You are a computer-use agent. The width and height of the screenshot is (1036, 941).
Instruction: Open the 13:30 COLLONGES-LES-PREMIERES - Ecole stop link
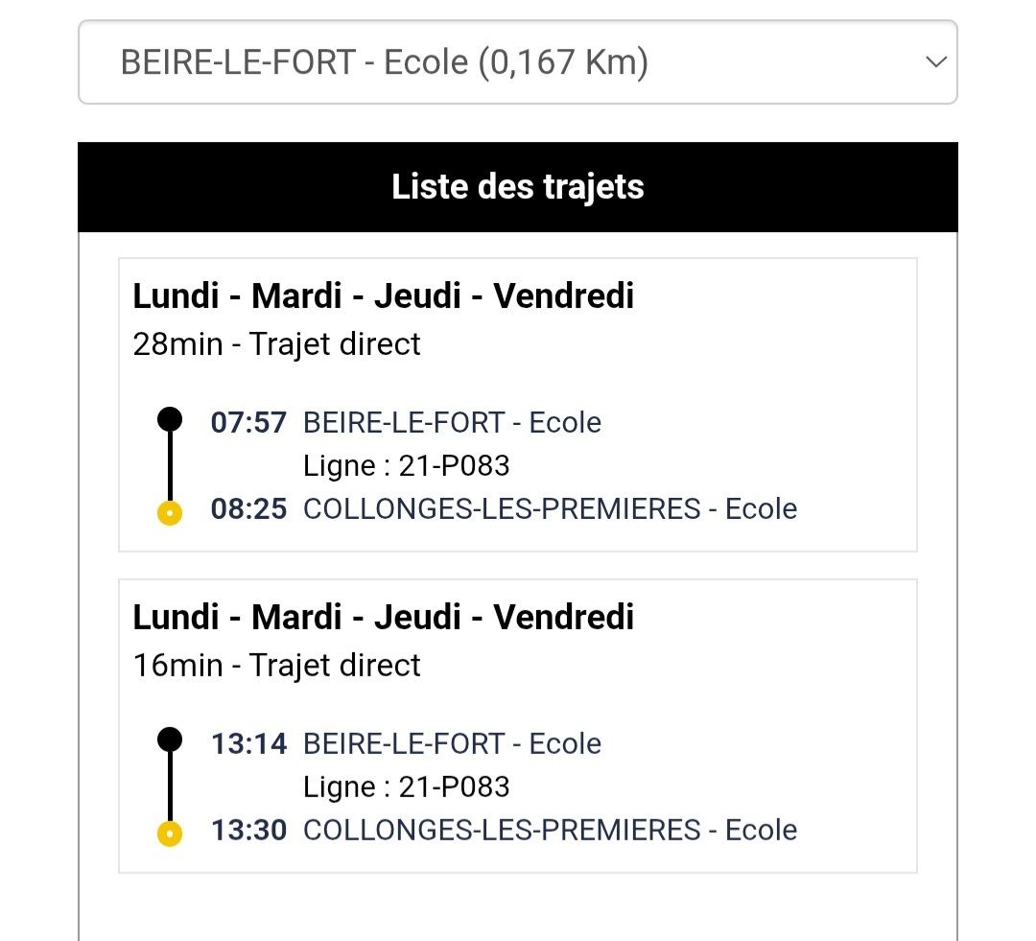550,830
